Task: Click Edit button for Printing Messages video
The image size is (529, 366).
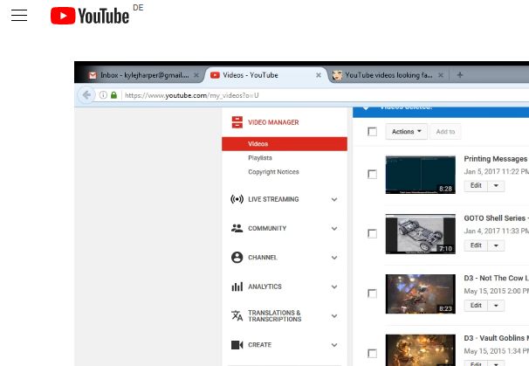Action: [x=476, y=186]
